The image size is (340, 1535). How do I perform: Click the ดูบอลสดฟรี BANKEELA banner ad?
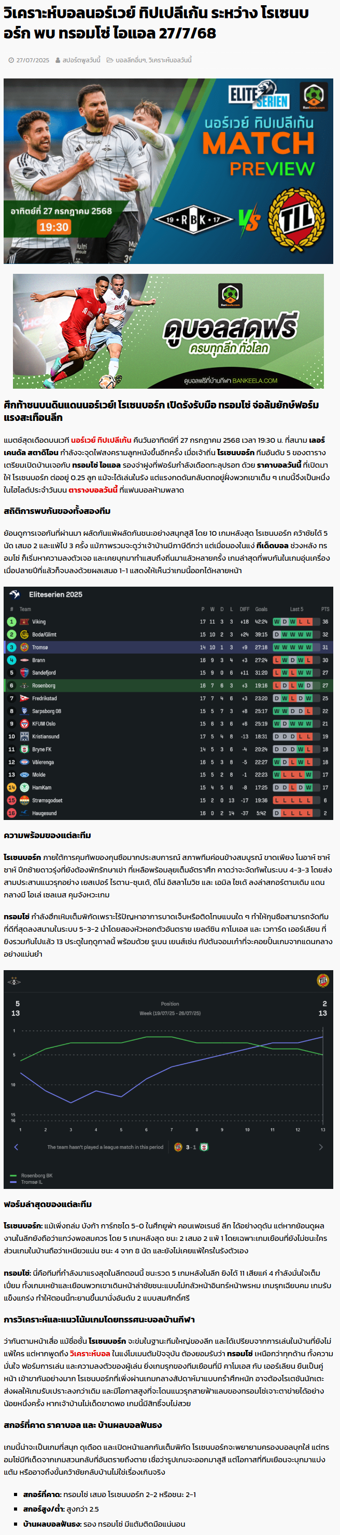(168, 332)
